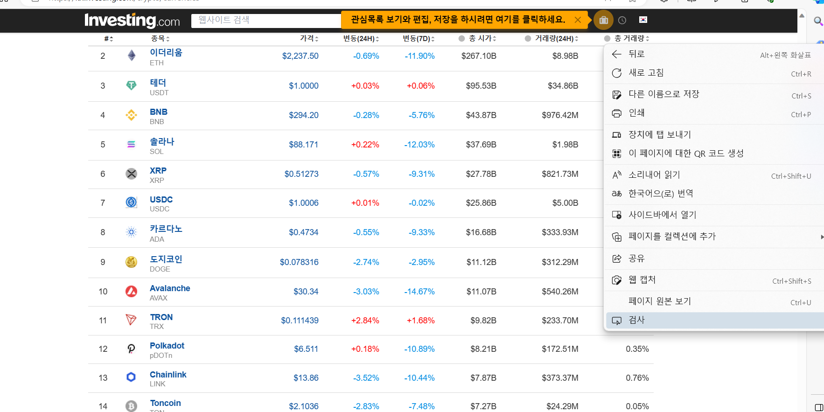Image resolution: width=824 pixels, height=412 pixels.
Task: Click the Dogecoin coin icon
Action: point(132,262)
